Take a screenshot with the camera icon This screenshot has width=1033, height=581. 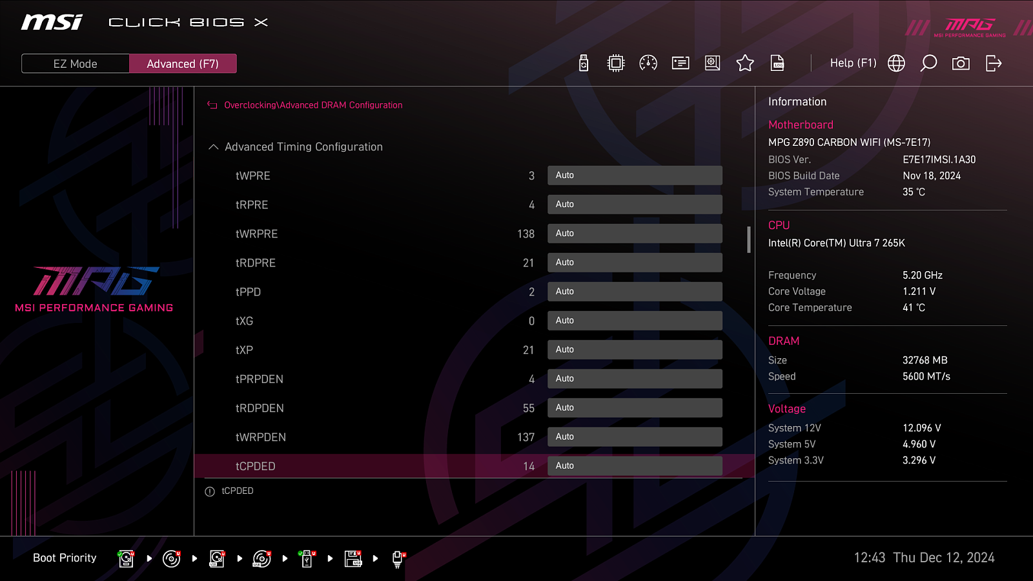[961, 63]
